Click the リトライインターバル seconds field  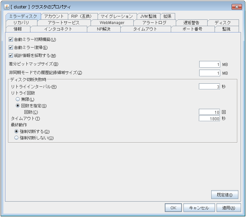[x=209, y=87]
